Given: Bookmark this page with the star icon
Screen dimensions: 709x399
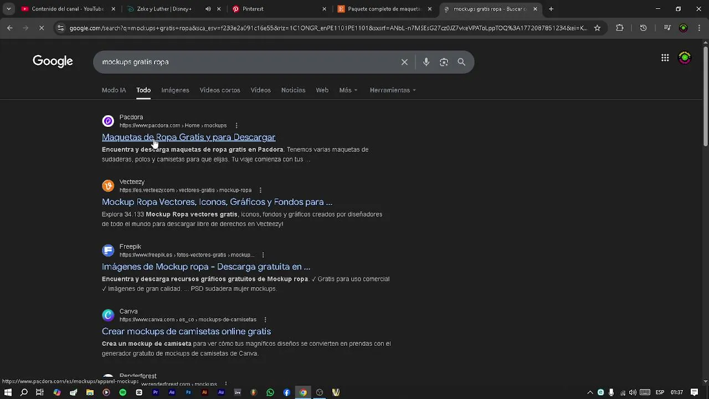Looking at the screenshot, I should pos(597,28).
